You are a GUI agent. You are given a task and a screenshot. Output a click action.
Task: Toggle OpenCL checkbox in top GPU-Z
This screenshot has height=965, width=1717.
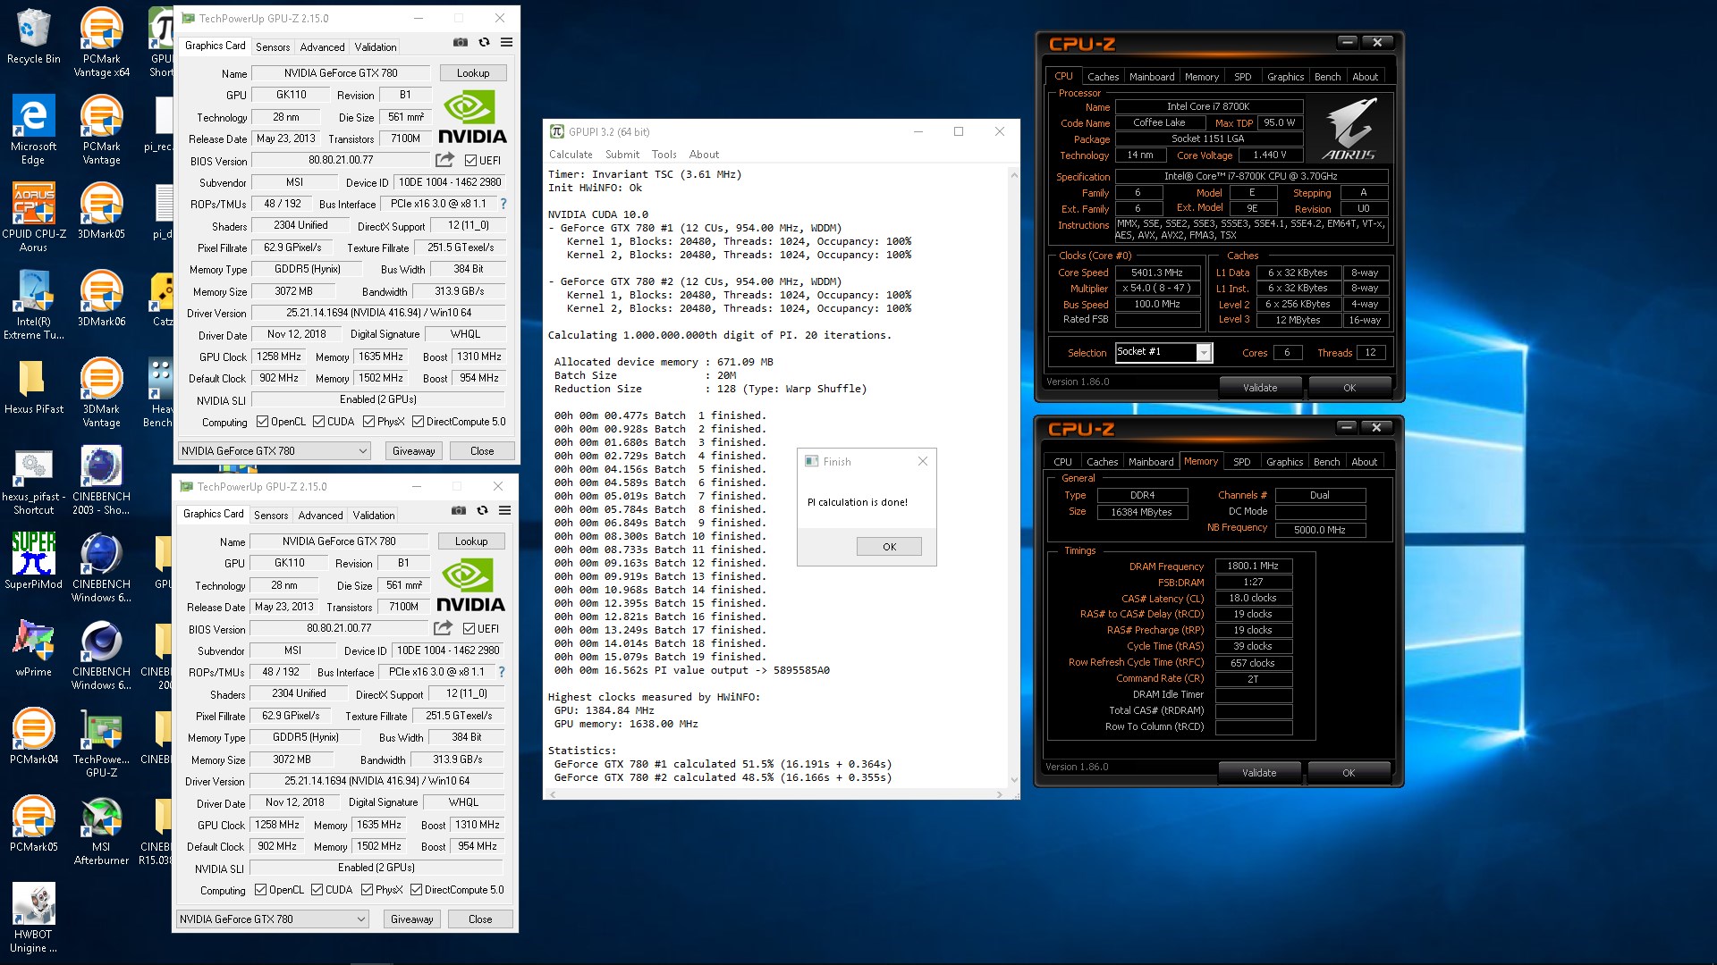click(x=262, y=422)
